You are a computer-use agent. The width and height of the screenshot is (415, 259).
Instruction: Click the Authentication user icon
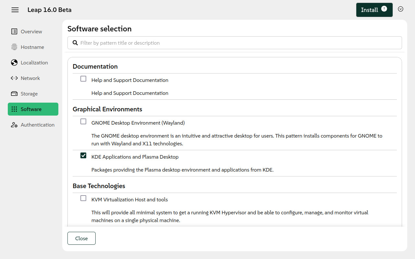point(14,125)
